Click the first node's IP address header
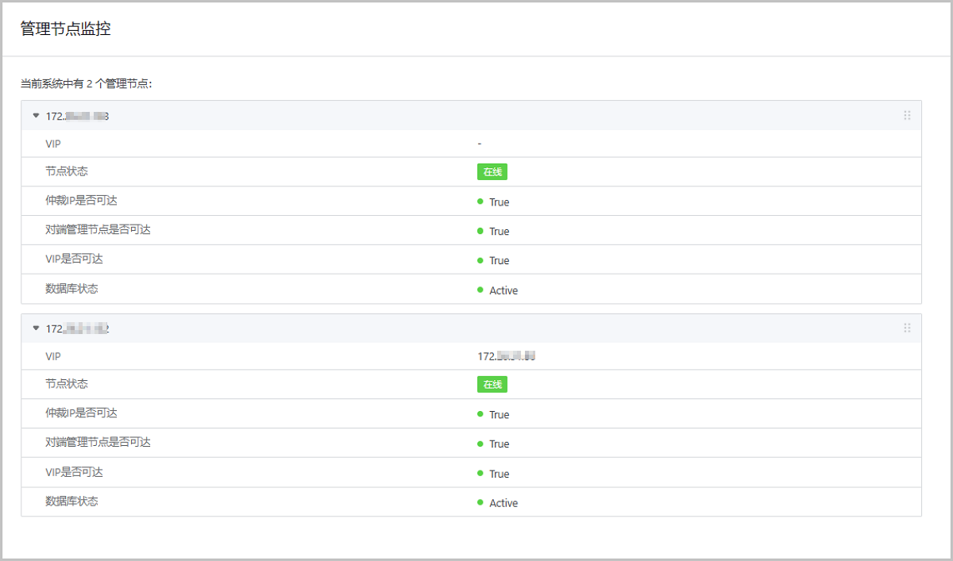953x561 pixels. [77, 117]
